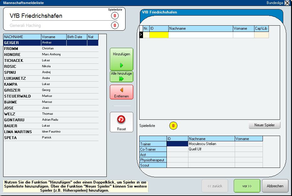Viewport: 292px width, 196px height.
Task: Click the yellow ID input cell
Action: (x=159, y=35)
